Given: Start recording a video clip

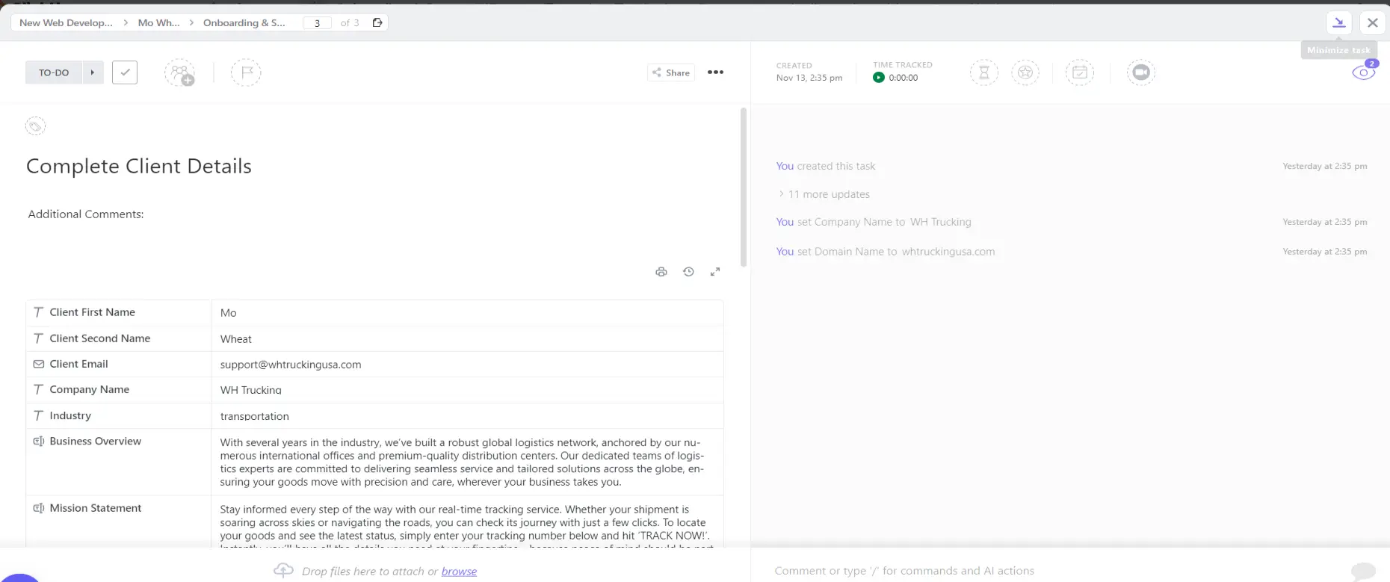Looking at the screenshot, I should [x=1140, y=72].
